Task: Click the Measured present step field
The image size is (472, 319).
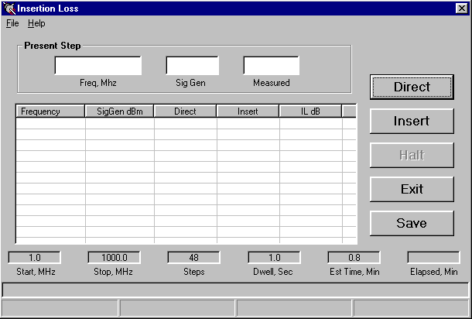Action: coord(271,66)
